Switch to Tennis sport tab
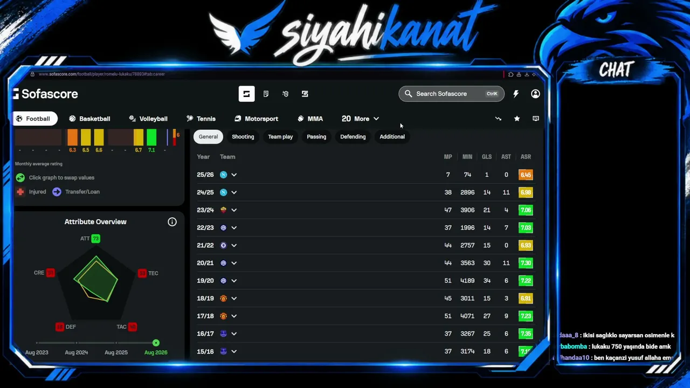The width and height of the screenshot is (690, 388). point(201,119)
